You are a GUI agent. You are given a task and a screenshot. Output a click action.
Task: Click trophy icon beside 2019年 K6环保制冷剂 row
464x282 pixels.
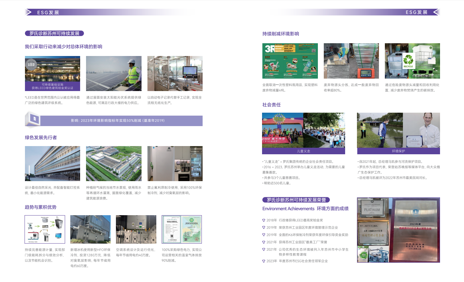(x=264, y=235)
